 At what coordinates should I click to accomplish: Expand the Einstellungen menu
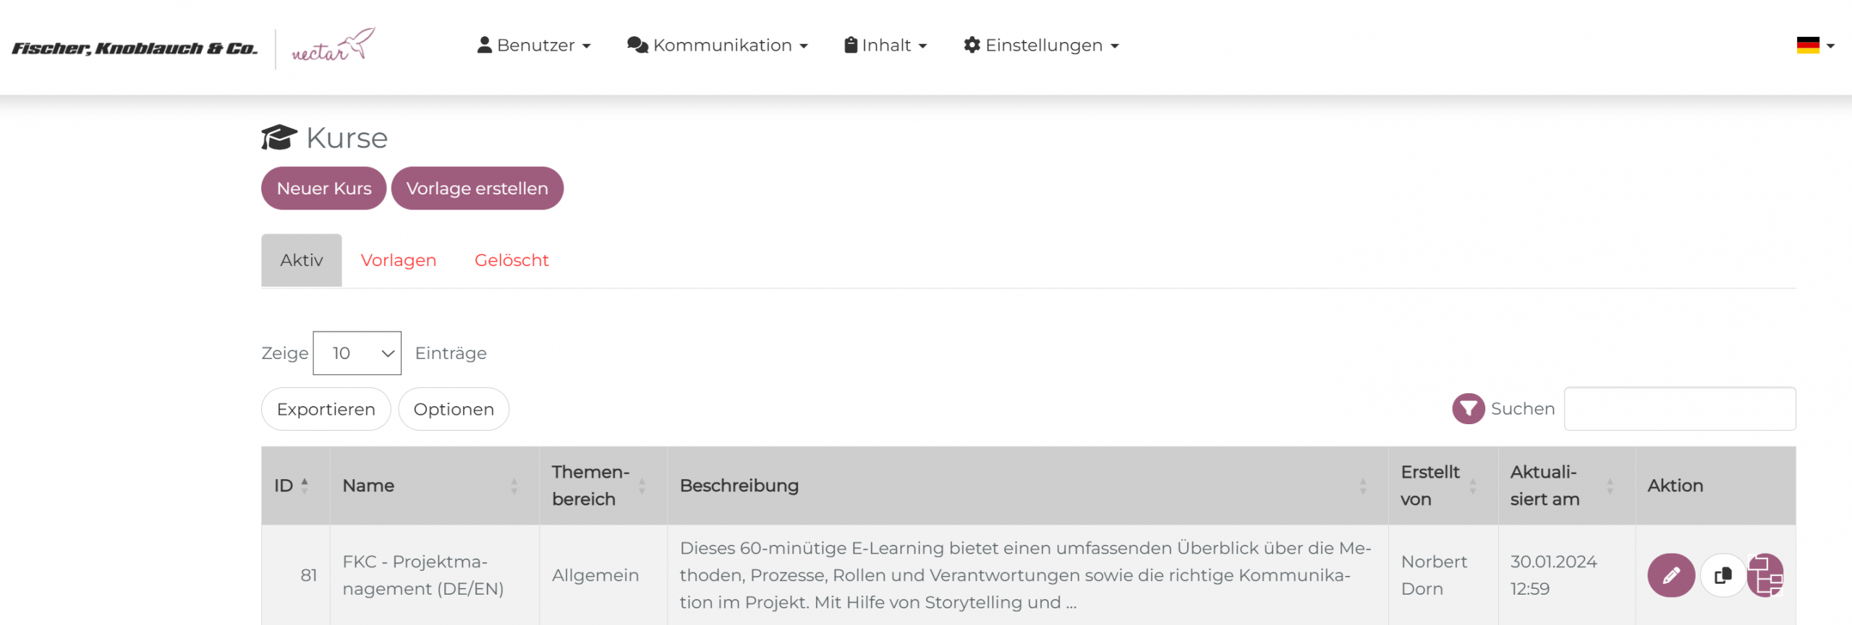[x=1041, y=46]
